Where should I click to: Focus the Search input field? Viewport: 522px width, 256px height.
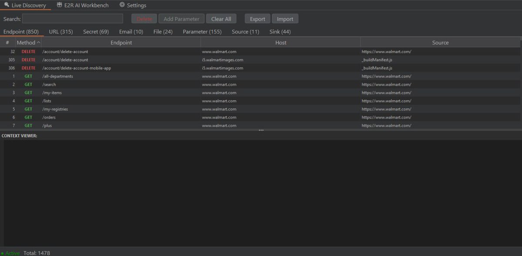[x=73, y=19]
